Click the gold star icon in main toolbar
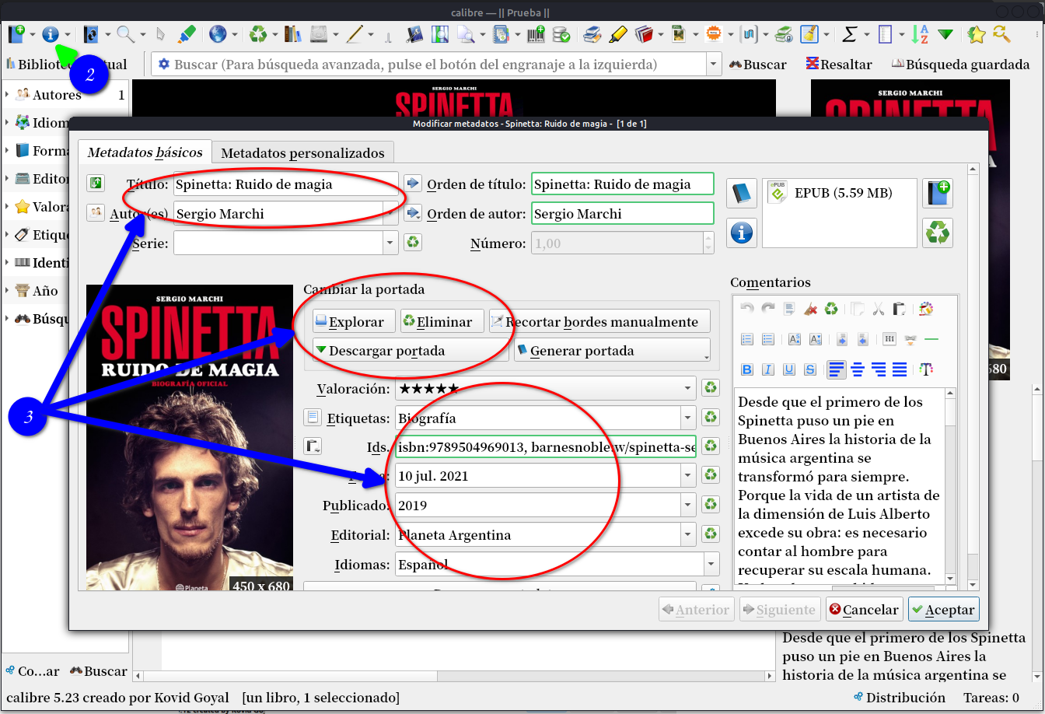 (977, 34)
